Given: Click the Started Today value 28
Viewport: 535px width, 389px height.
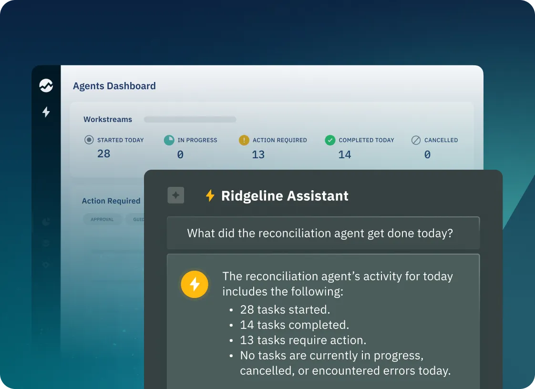Looking at the screenshot, I should pyautogui.click(x=104, y=154).
